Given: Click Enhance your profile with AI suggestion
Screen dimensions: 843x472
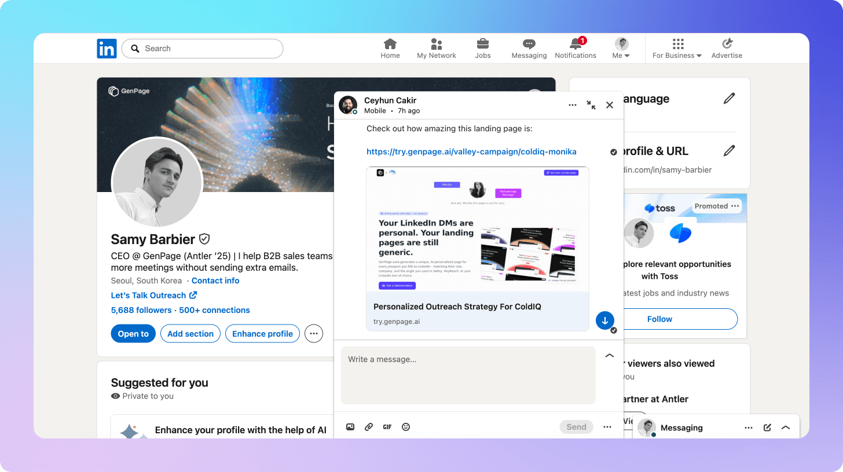Looking at the screenshot, I should point(241,430).
